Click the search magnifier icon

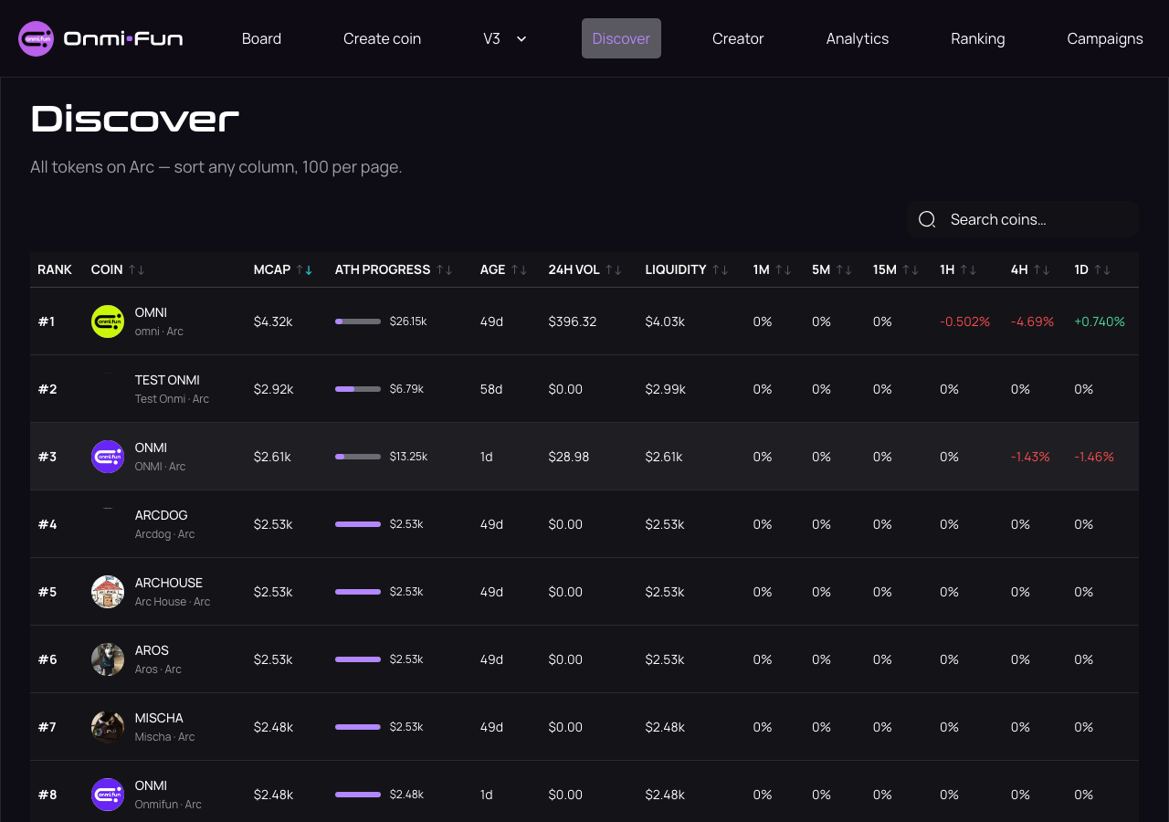[x=927, y=219]
